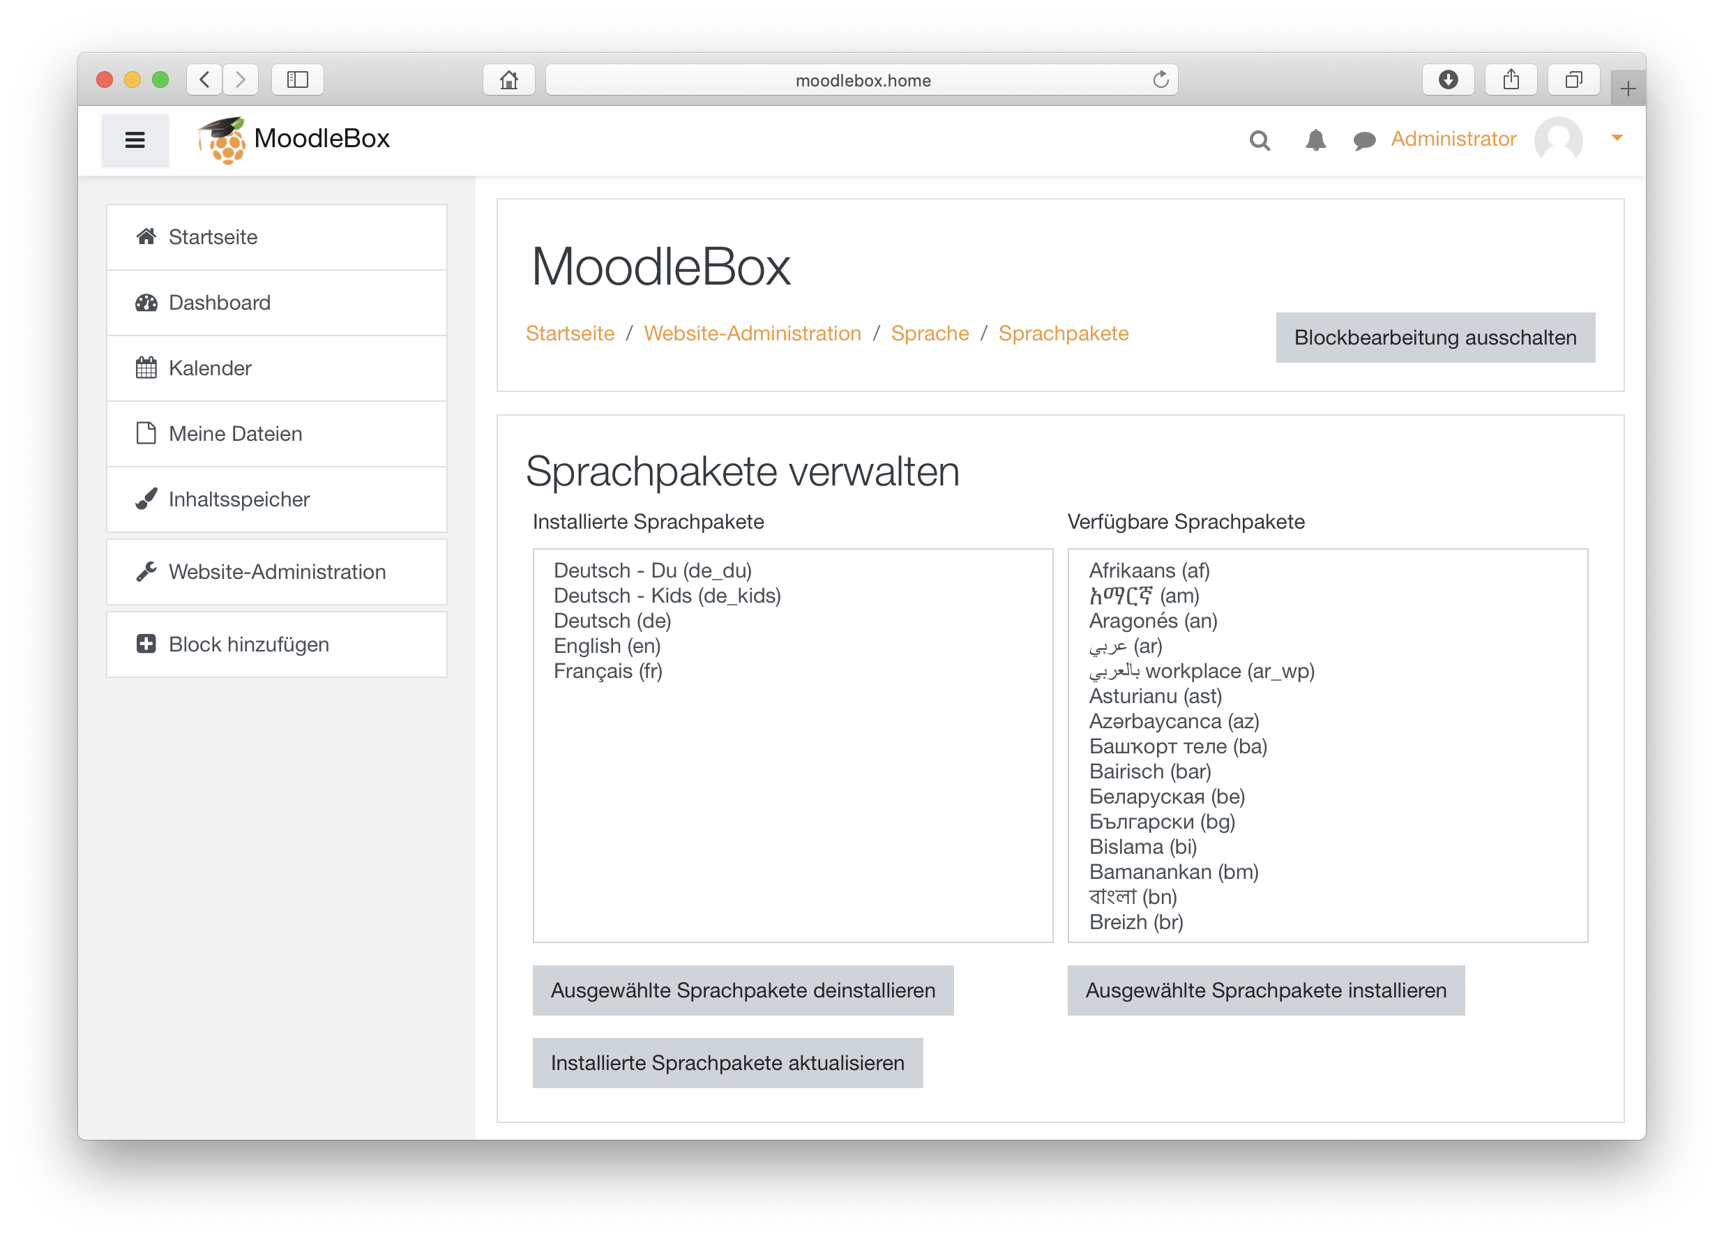Show all tabs with the tab overview icon
This screenshot has width=1724, height=1243.
point(1573,79)
